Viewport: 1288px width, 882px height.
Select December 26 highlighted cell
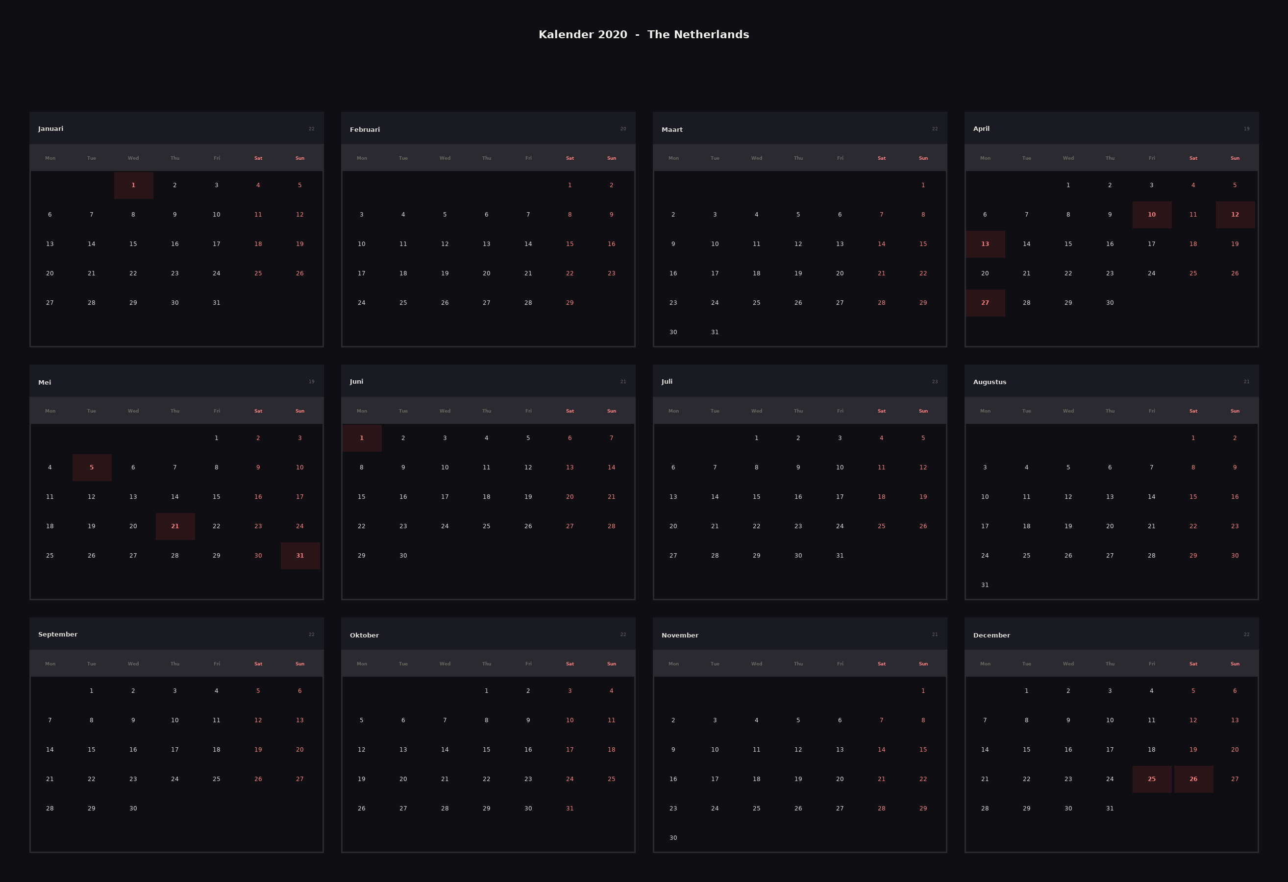1193,779
